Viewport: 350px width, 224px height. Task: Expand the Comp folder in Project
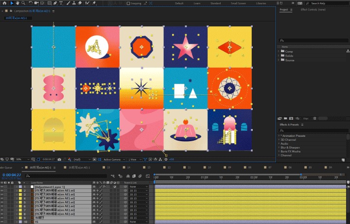click(x=279, y=52)
